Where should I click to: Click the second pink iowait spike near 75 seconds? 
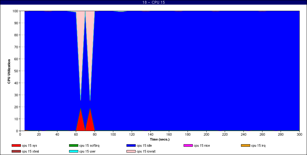coord(90,39)
